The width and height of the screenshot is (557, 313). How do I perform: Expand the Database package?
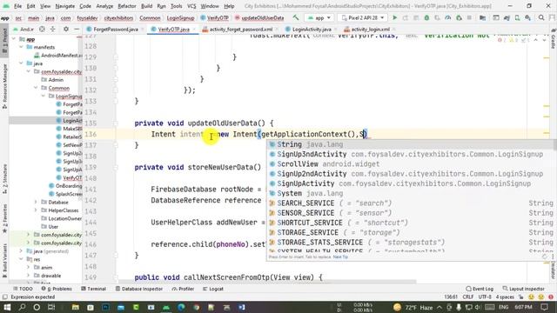(36, 203)
